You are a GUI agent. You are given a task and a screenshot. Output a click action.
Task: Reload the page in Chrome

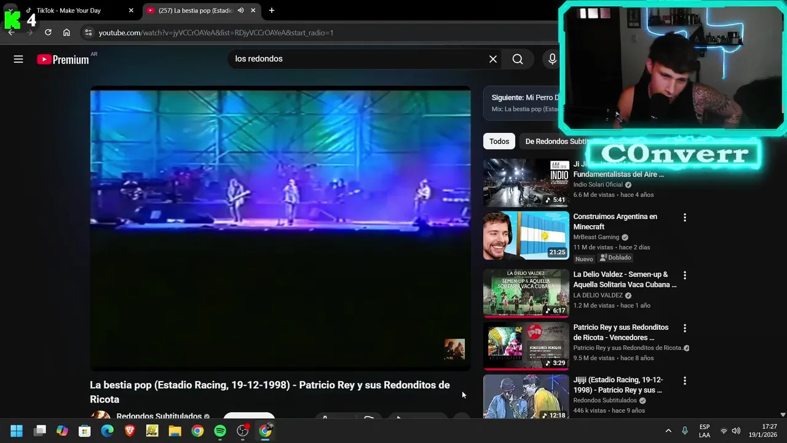48,33
